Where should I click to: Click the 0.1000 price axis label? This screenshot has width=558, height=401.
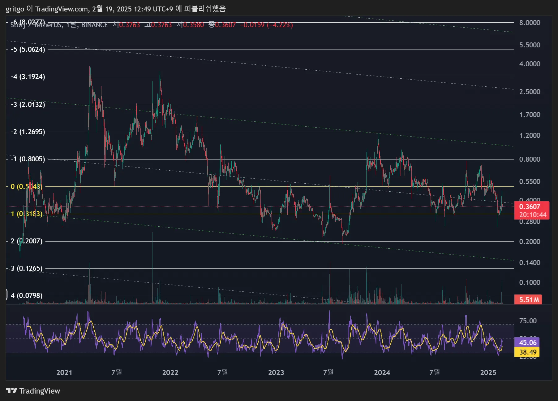coord(530,282)
